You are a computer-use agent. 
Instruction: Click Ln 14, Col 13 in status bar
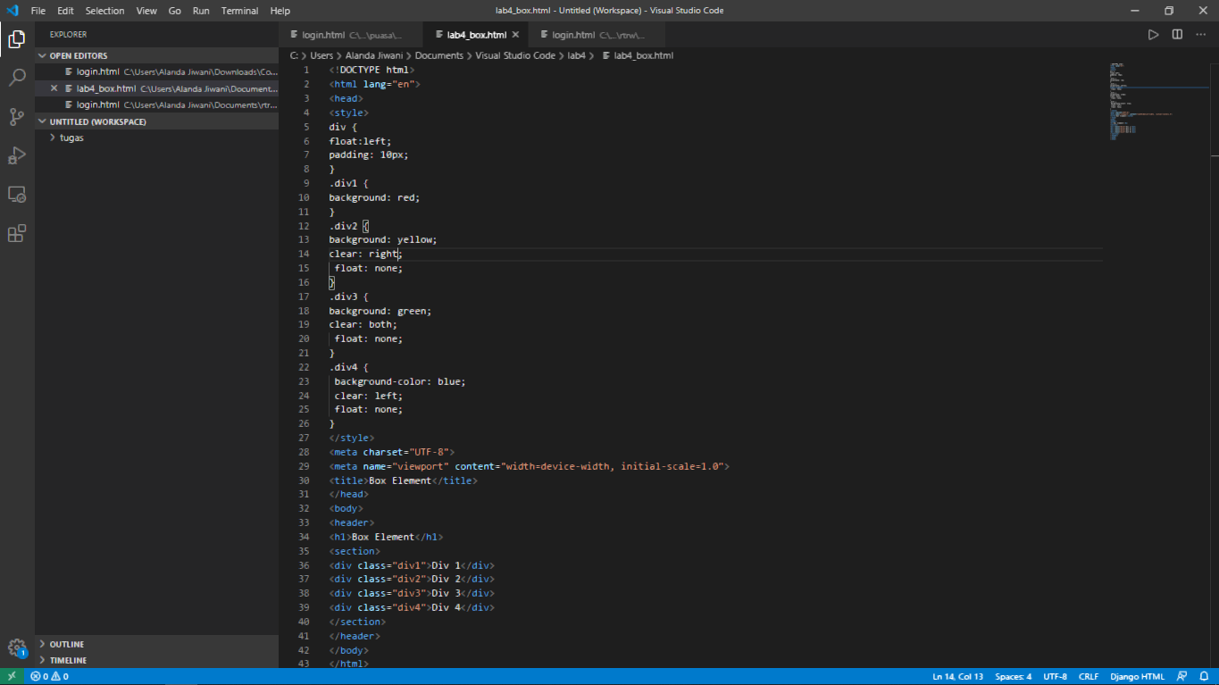pyautogui.click(x=957, y=676)
